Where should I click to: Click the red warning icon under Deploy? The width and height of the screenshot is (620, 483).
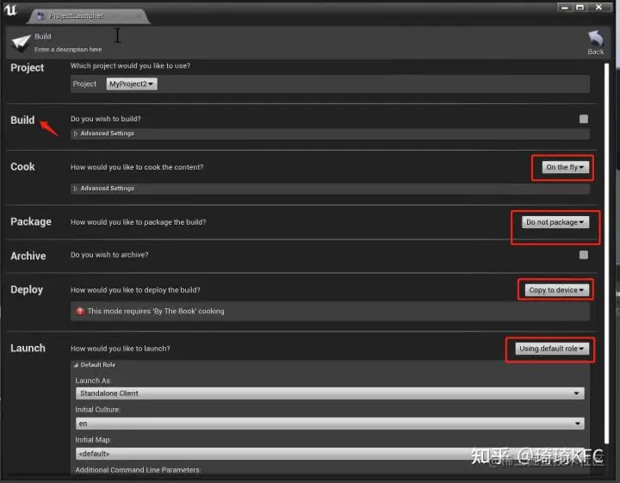tap(80, 312)
